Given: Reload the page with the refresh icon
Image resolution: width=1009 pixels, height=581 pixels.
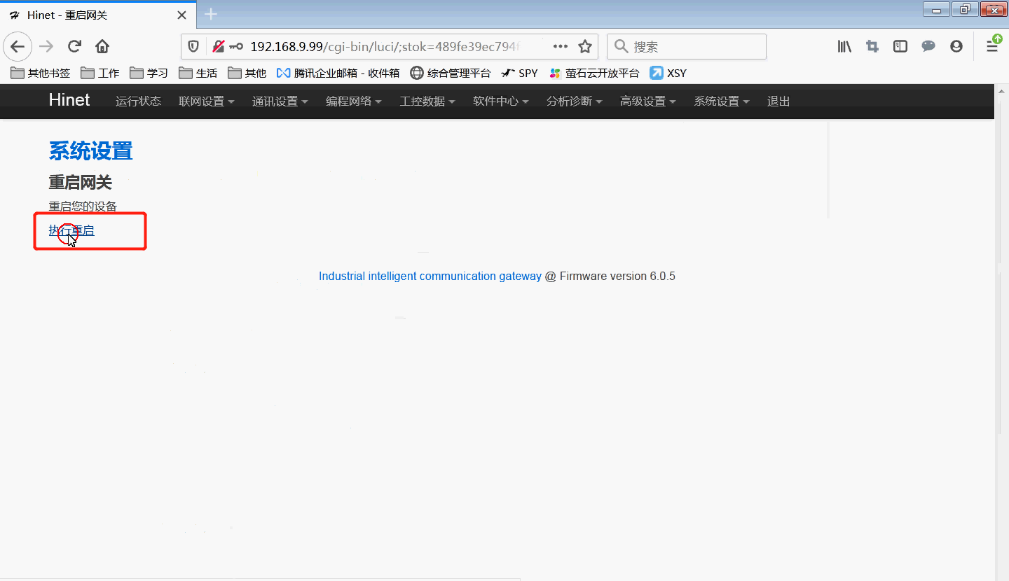Looking at the screenshot, I should pos(74,46).
